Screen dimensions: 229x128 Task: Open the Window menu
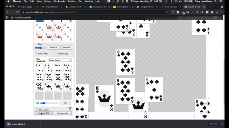[89, 1]
